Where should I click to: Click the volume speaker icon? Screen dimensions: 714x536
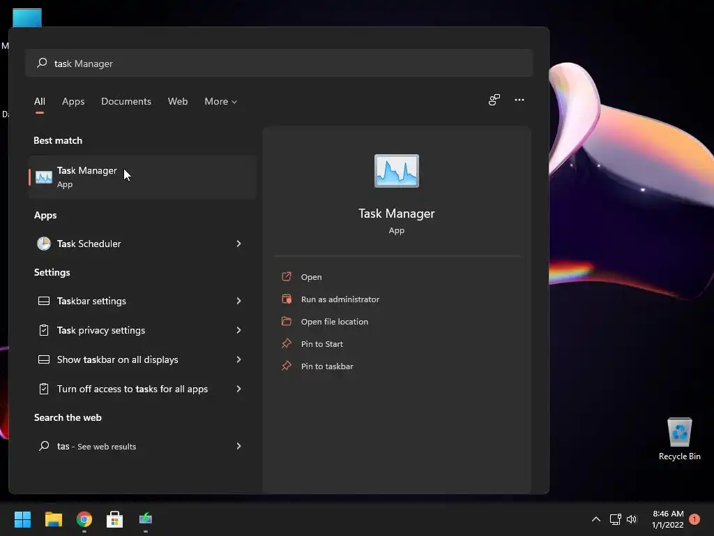click(632, 519)
